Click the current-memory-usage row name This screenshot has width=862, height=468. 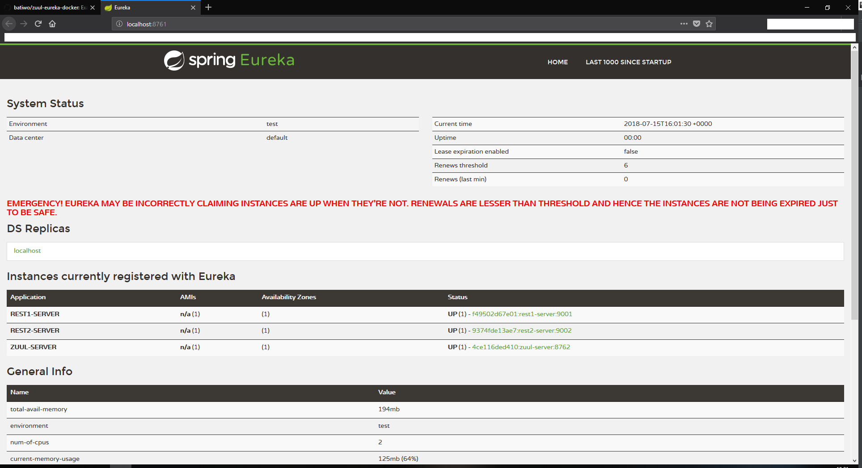[x=45, y=459]
